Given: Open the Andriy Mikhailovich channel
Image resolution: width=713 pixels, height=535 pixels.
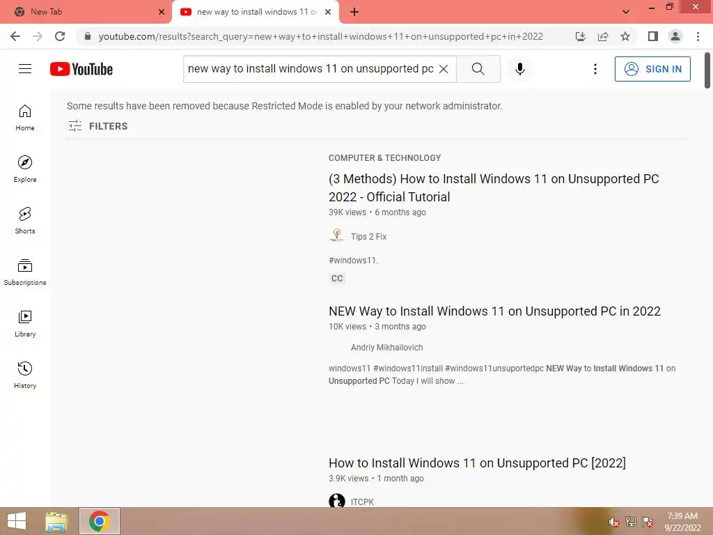Looking at the screenshot, I should click(386, 348).
